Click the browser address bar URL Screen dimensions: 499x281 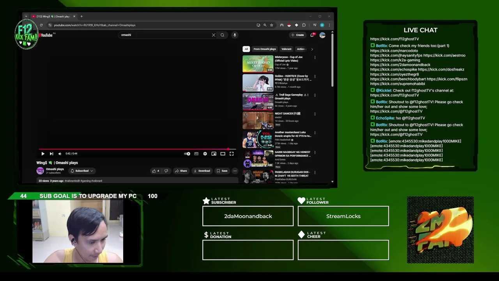click(x=95, y=25)
